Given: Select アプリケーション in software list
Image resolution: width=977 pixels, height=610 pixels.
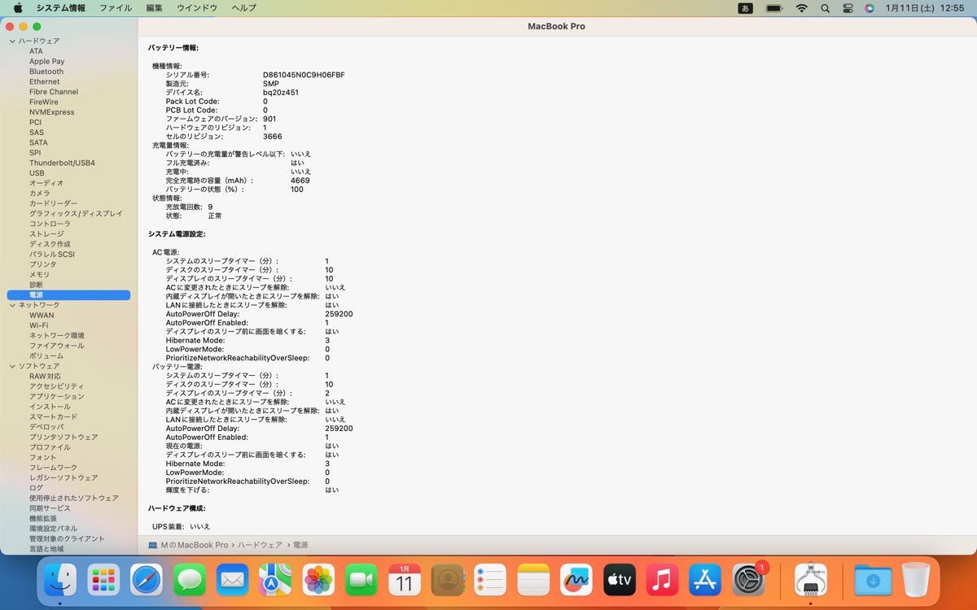Looking at the screenshot, I should [x=56, y=397].
